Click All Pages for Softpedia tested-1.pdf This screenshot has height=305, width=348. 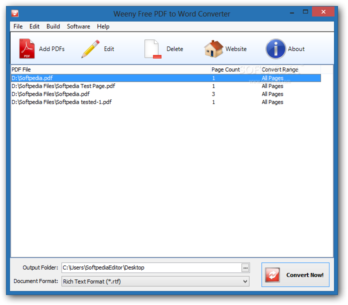tap(272, 102)
